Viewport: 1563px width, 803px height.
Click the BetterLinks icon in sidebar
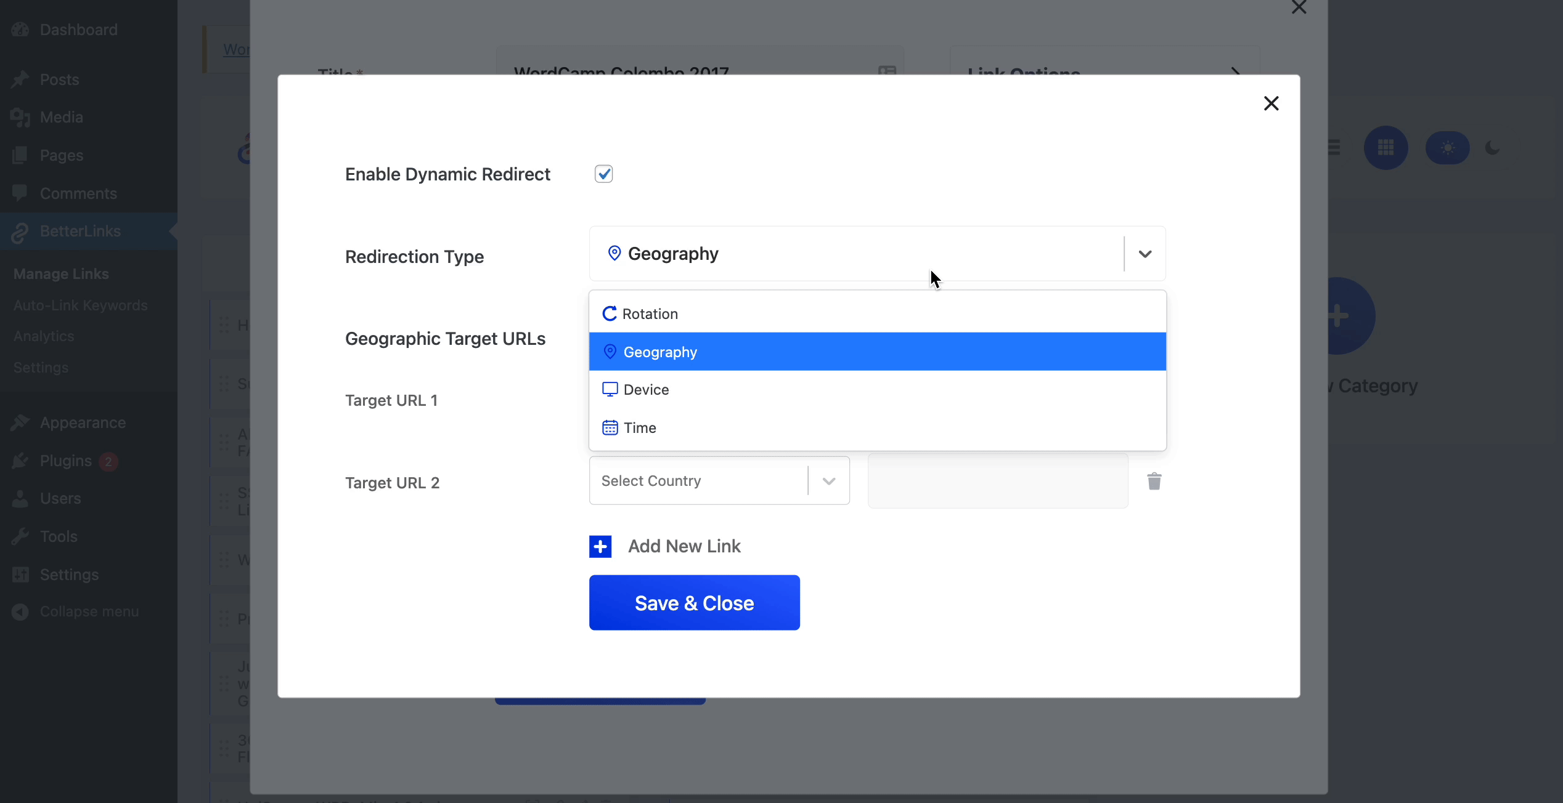(x=20, y=230)
